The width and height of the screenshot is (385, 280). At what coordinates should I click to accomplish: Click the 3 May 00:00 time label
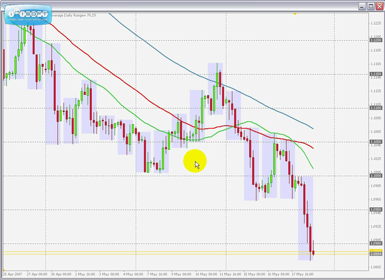click(x=109, y=274)
